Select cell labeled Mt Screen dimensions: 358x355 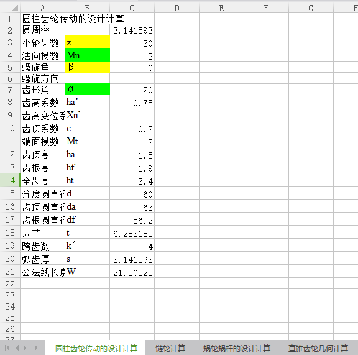tap(87, 141)
